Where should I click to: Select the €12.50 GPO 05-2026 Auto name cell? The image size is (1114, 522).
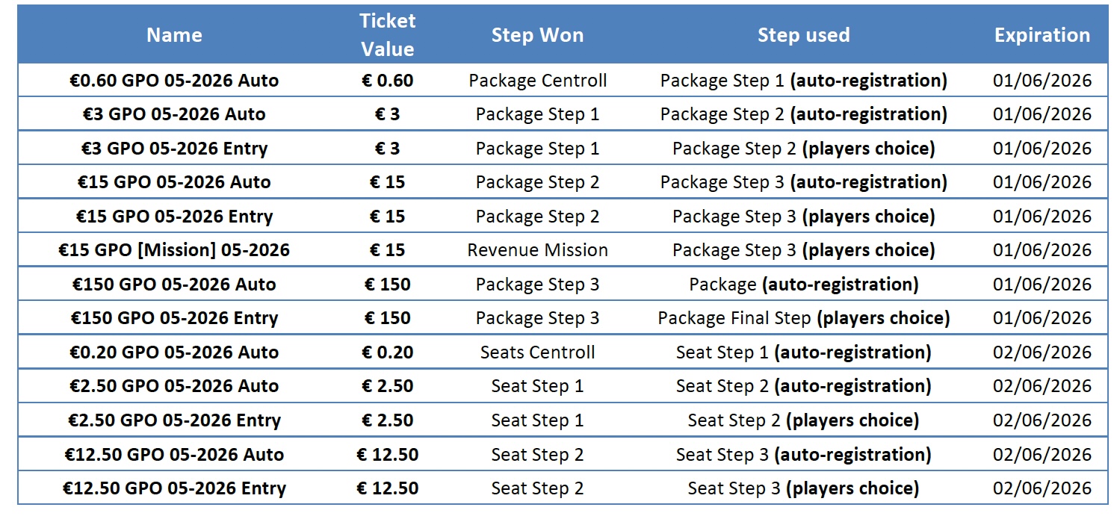coord(173,455)
